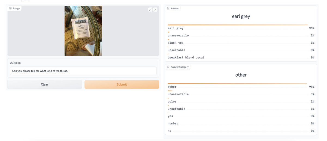
Task: Click 'color' category row
Action: click(241, 102)
